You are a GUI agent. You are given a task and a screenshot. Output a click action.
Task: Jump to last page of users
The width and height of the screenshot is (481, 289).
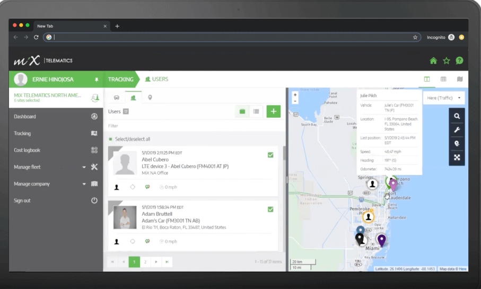pos(167,262)
